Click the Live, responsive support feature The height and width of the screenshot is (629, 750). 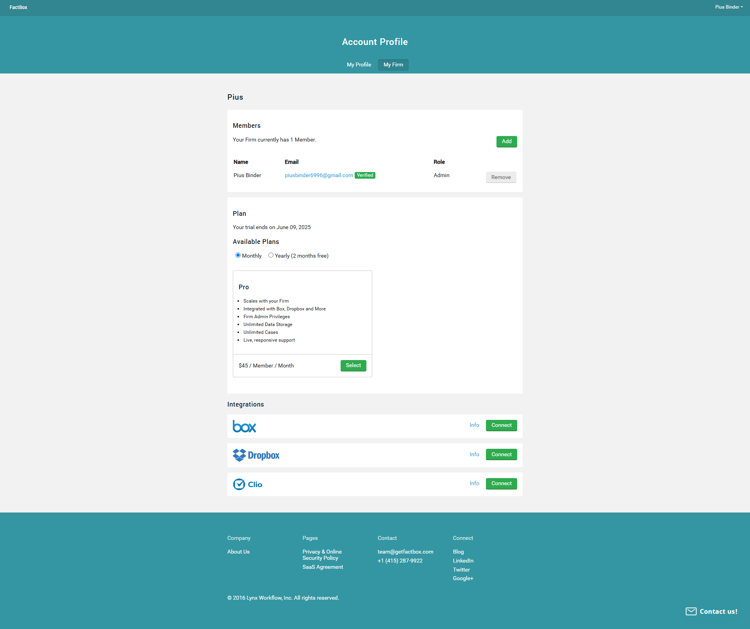(269, 340)
